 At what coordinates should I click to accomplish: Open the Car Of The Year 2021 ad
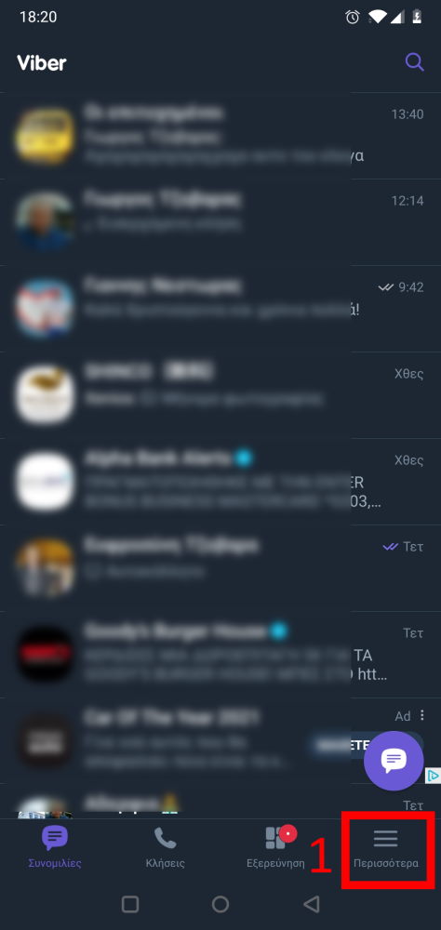[x=220, y=740]
